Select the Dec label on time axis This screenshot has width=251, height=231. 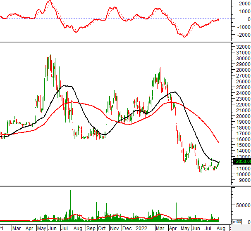[127, 228]
